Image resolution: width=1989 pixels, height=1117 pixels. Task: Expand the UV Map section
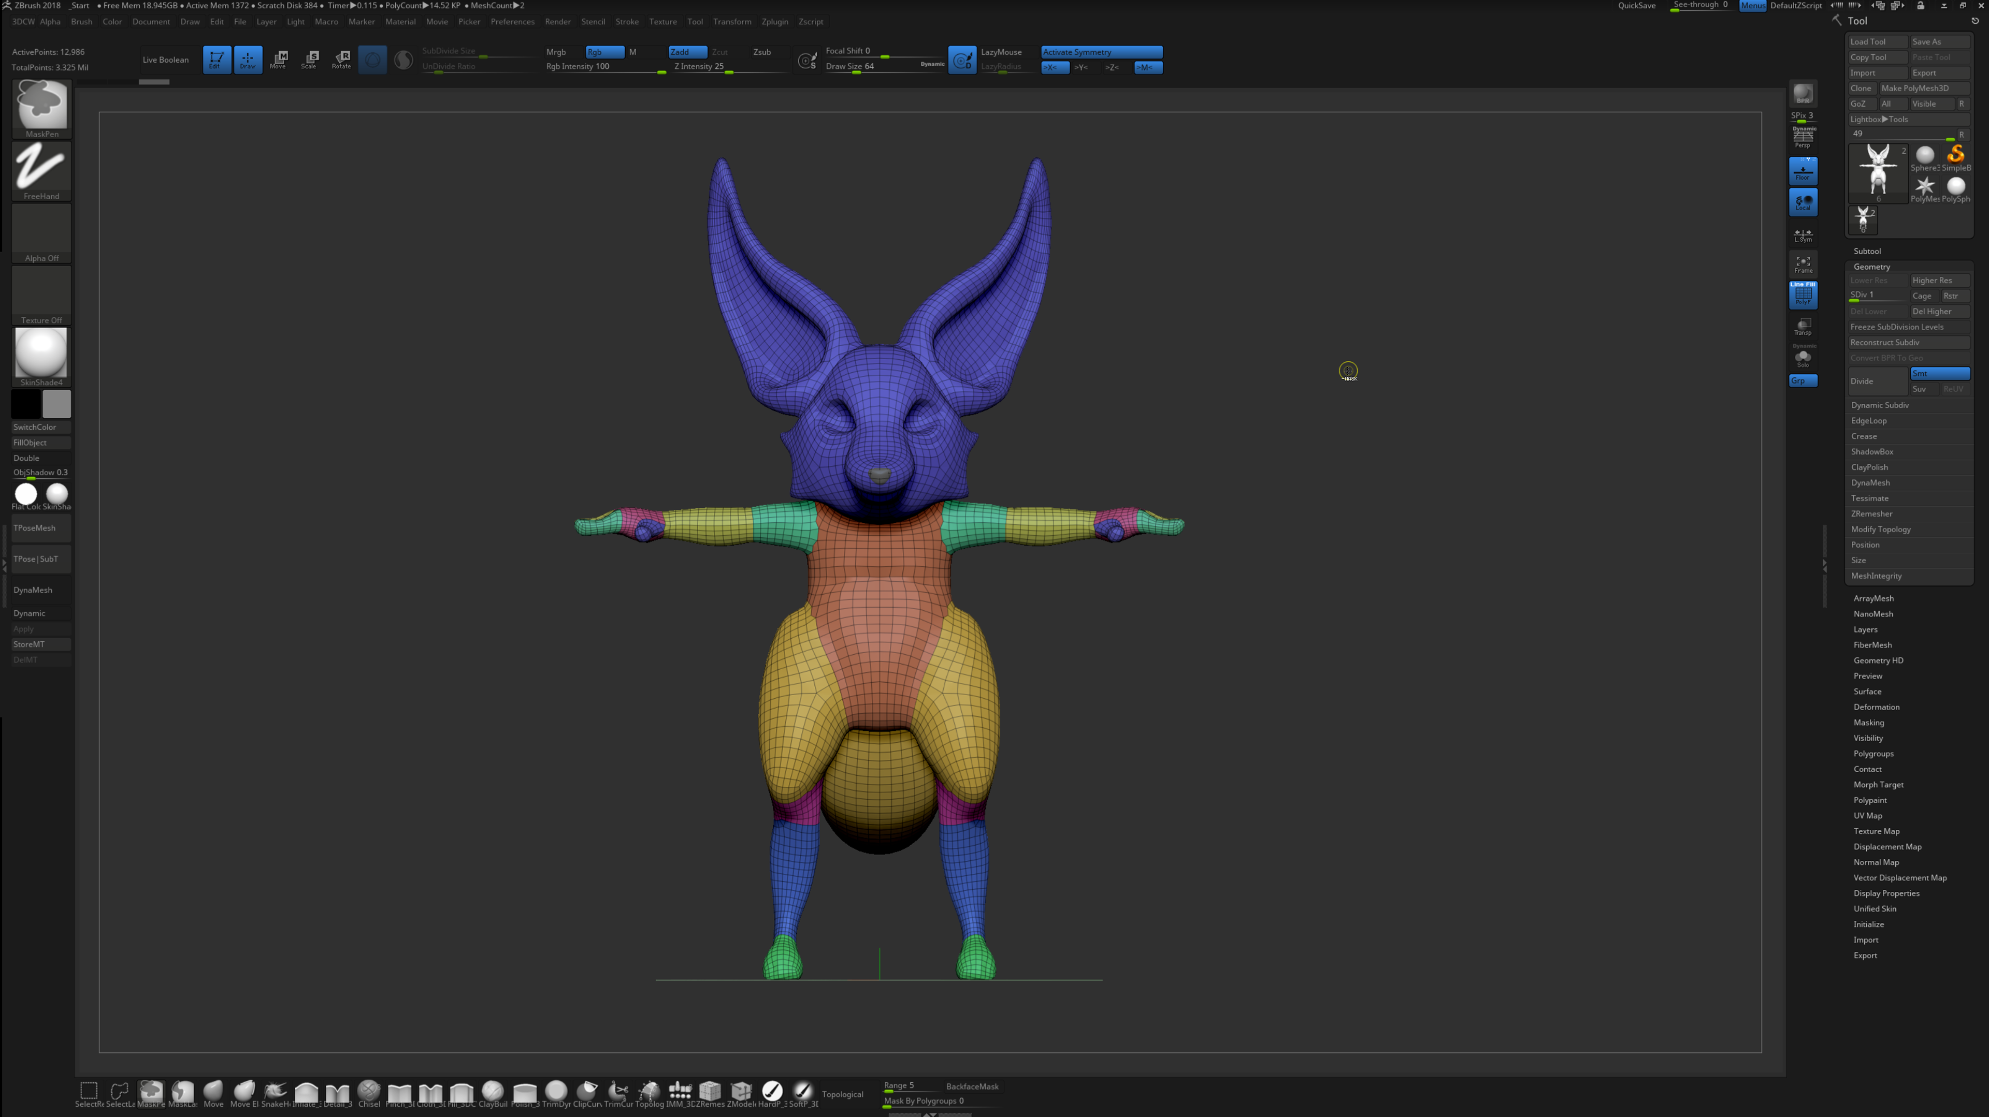[x=1868, y=815]
